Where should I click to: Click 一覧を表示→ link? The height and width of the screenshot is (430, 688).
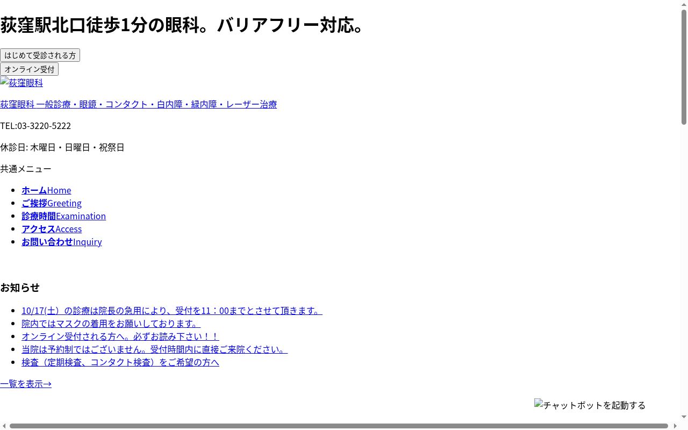coord(26,384)
